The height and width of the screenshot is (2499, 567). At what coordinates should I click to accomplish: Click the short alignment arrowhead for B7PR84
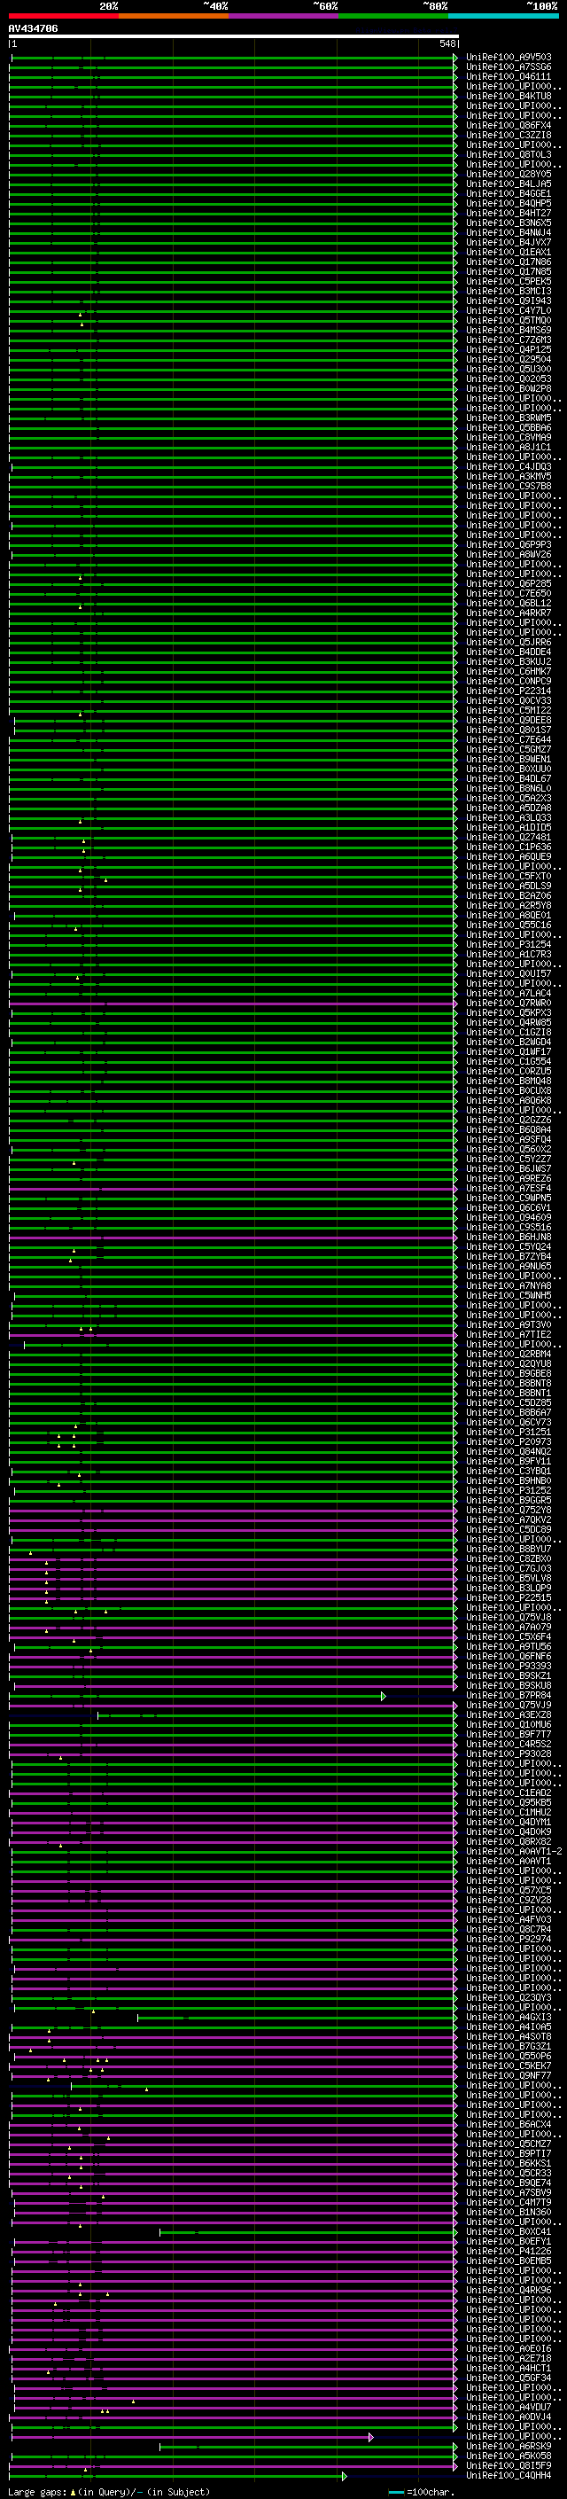pyautogui.click(x=384, y=1696)
